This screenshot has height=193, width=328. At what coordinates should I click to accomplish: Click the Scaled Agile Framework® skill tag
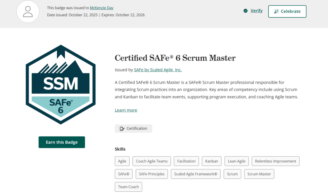(195, 174)
